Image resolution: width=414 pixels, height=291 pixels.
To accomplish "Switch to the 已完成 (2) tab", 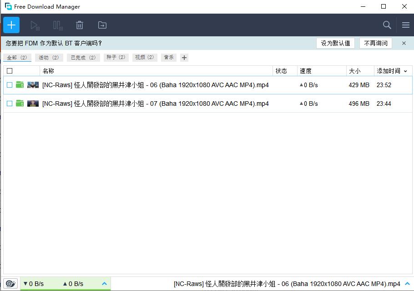I will (x=83, y=58).
